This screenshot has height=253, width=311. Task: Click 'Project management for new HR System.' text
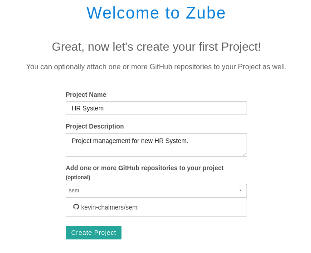coord(130,141)
